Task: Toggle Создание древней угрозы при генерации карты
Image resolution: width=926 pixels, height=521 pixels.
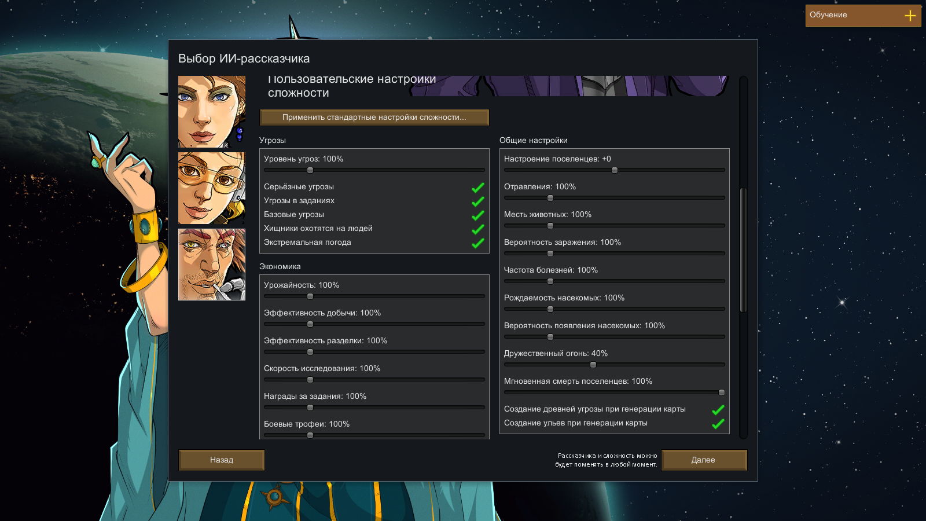Action: click(x=718, y=410)
